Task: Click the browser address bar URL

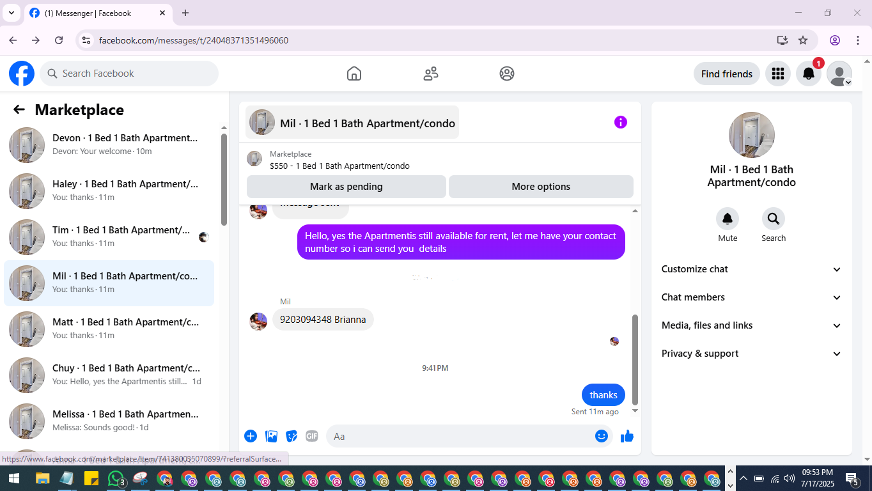Action: pos(194,40)
